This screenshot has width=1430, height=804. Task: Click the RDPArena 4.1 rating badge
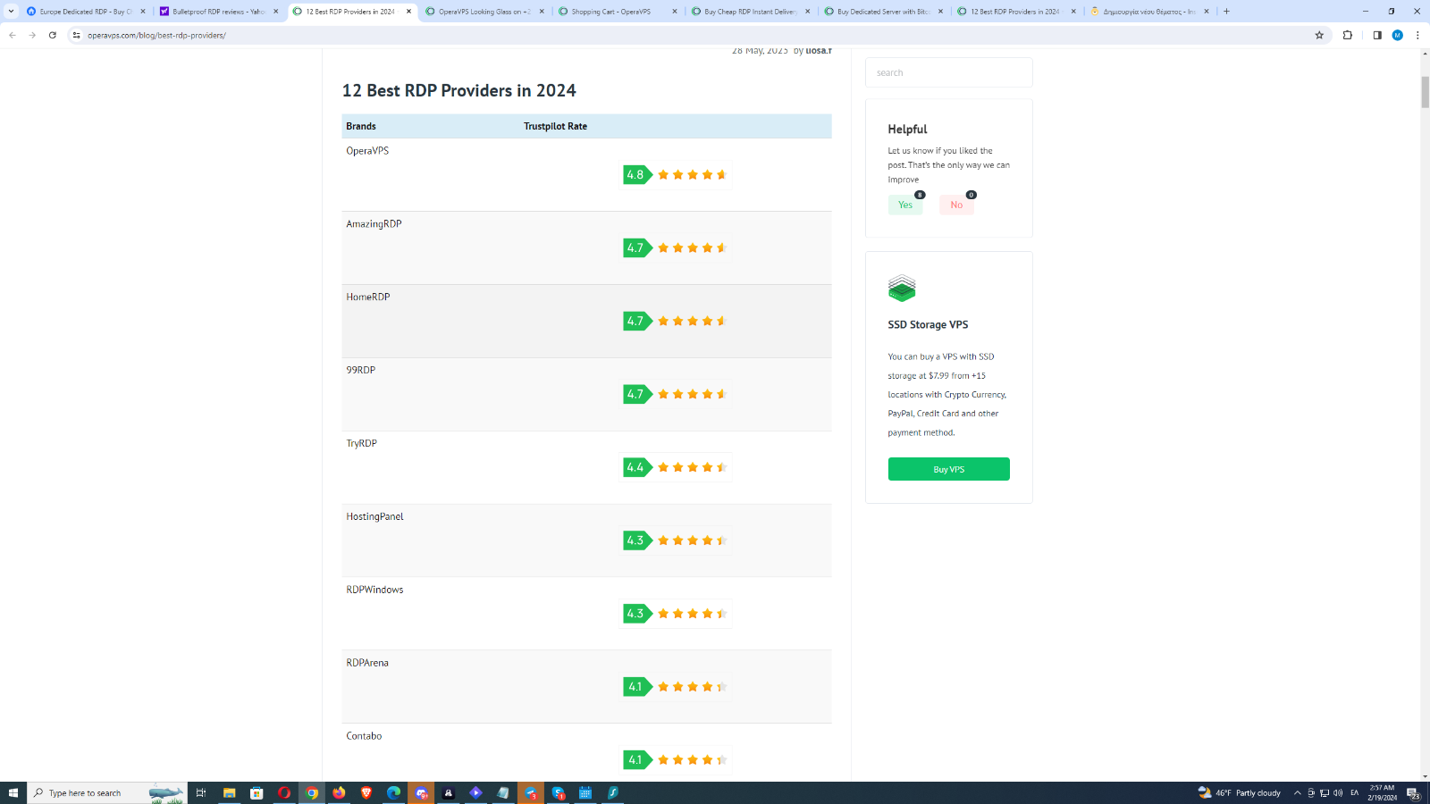click(x=638, y=687)
